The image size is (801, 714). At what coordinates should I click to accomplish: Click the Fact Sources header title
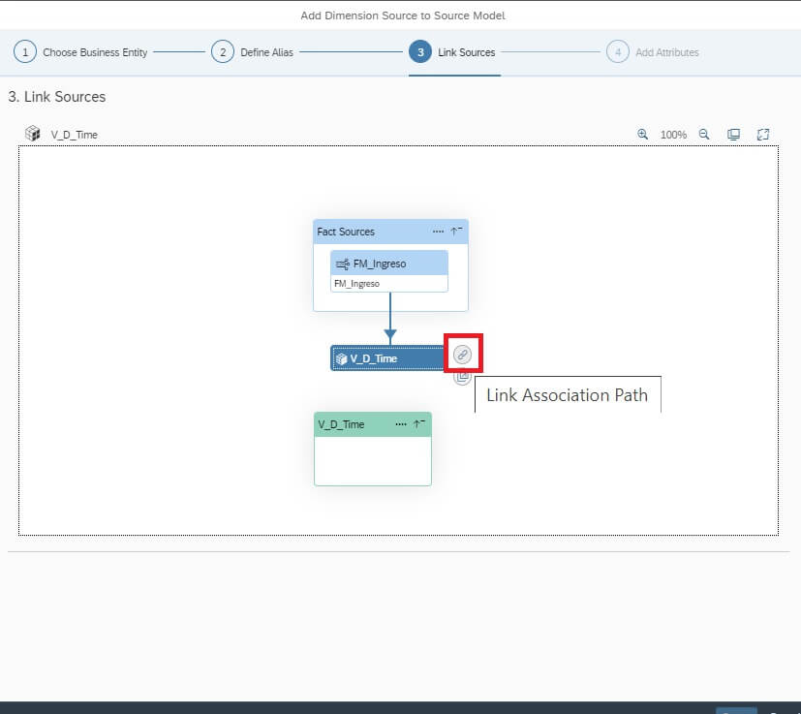pos(346,232)
